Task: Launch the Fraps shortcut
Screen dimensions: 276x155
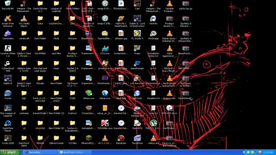Action: click(137, 48)
